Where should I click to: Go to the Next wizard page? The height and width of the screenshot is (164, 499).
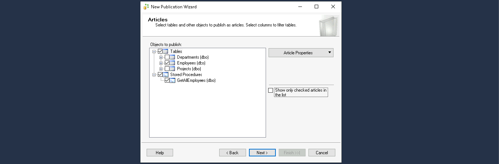click(x=262, y=153)
